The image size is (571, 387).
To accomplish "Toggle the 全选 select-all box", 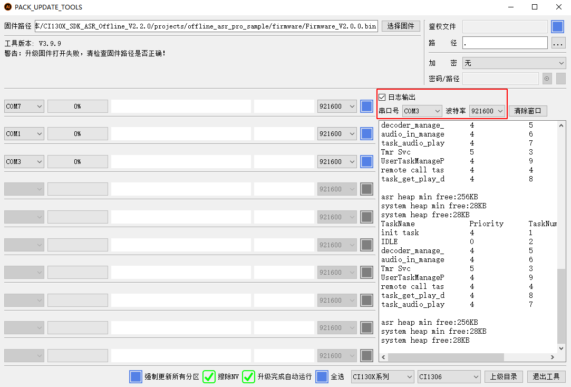I will [322, 376].
